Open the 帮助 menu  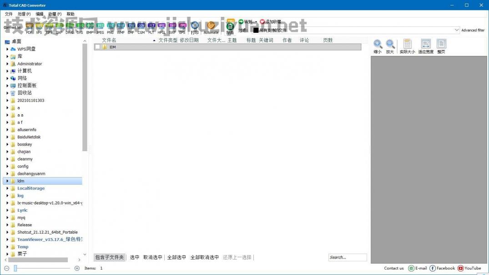(71, 14)
